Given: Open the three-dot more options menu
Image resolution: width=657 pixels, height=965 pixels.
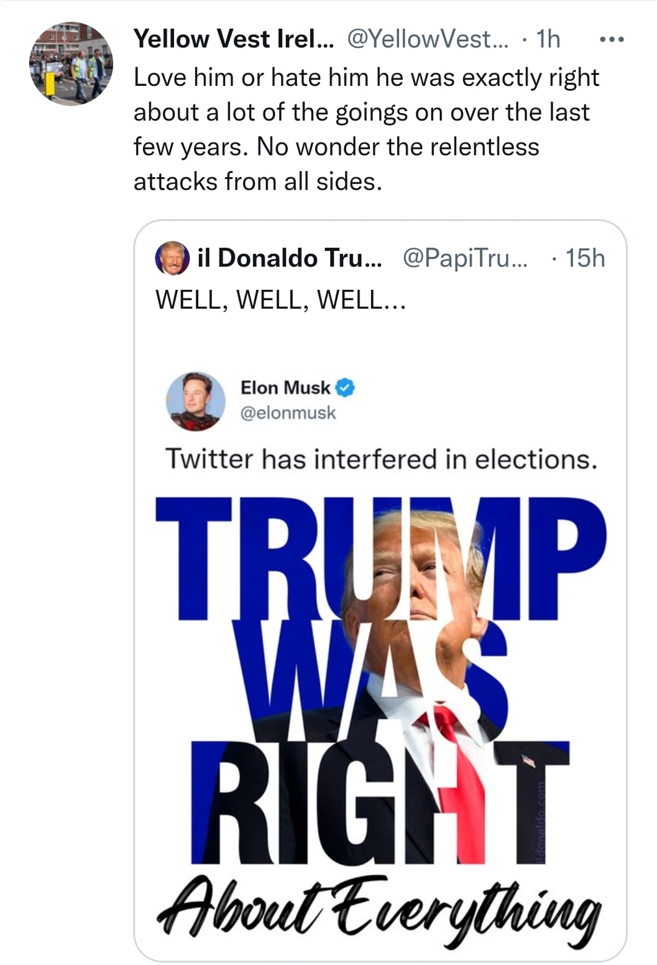Looking at the screenshot, I should pyautogui.click(x=612, y=40).
